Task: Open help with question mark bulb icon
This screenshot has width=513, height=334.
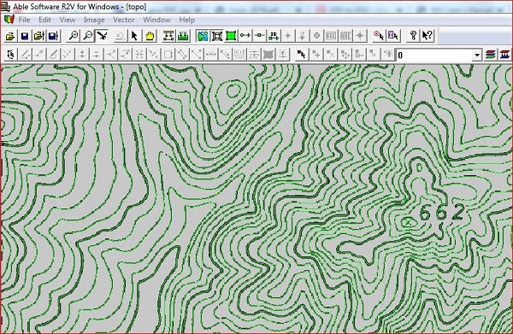Action: [x=413, y=36]
